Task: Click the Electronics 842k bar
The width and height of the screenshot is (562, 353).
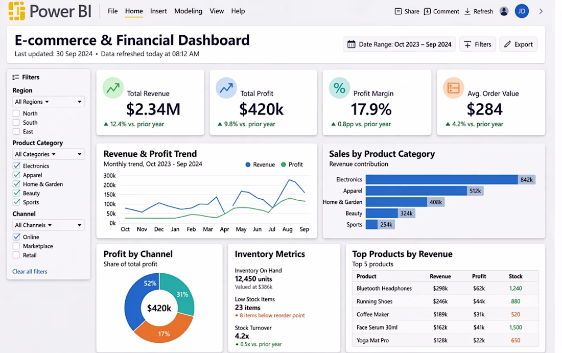Action: coord(451,179)
